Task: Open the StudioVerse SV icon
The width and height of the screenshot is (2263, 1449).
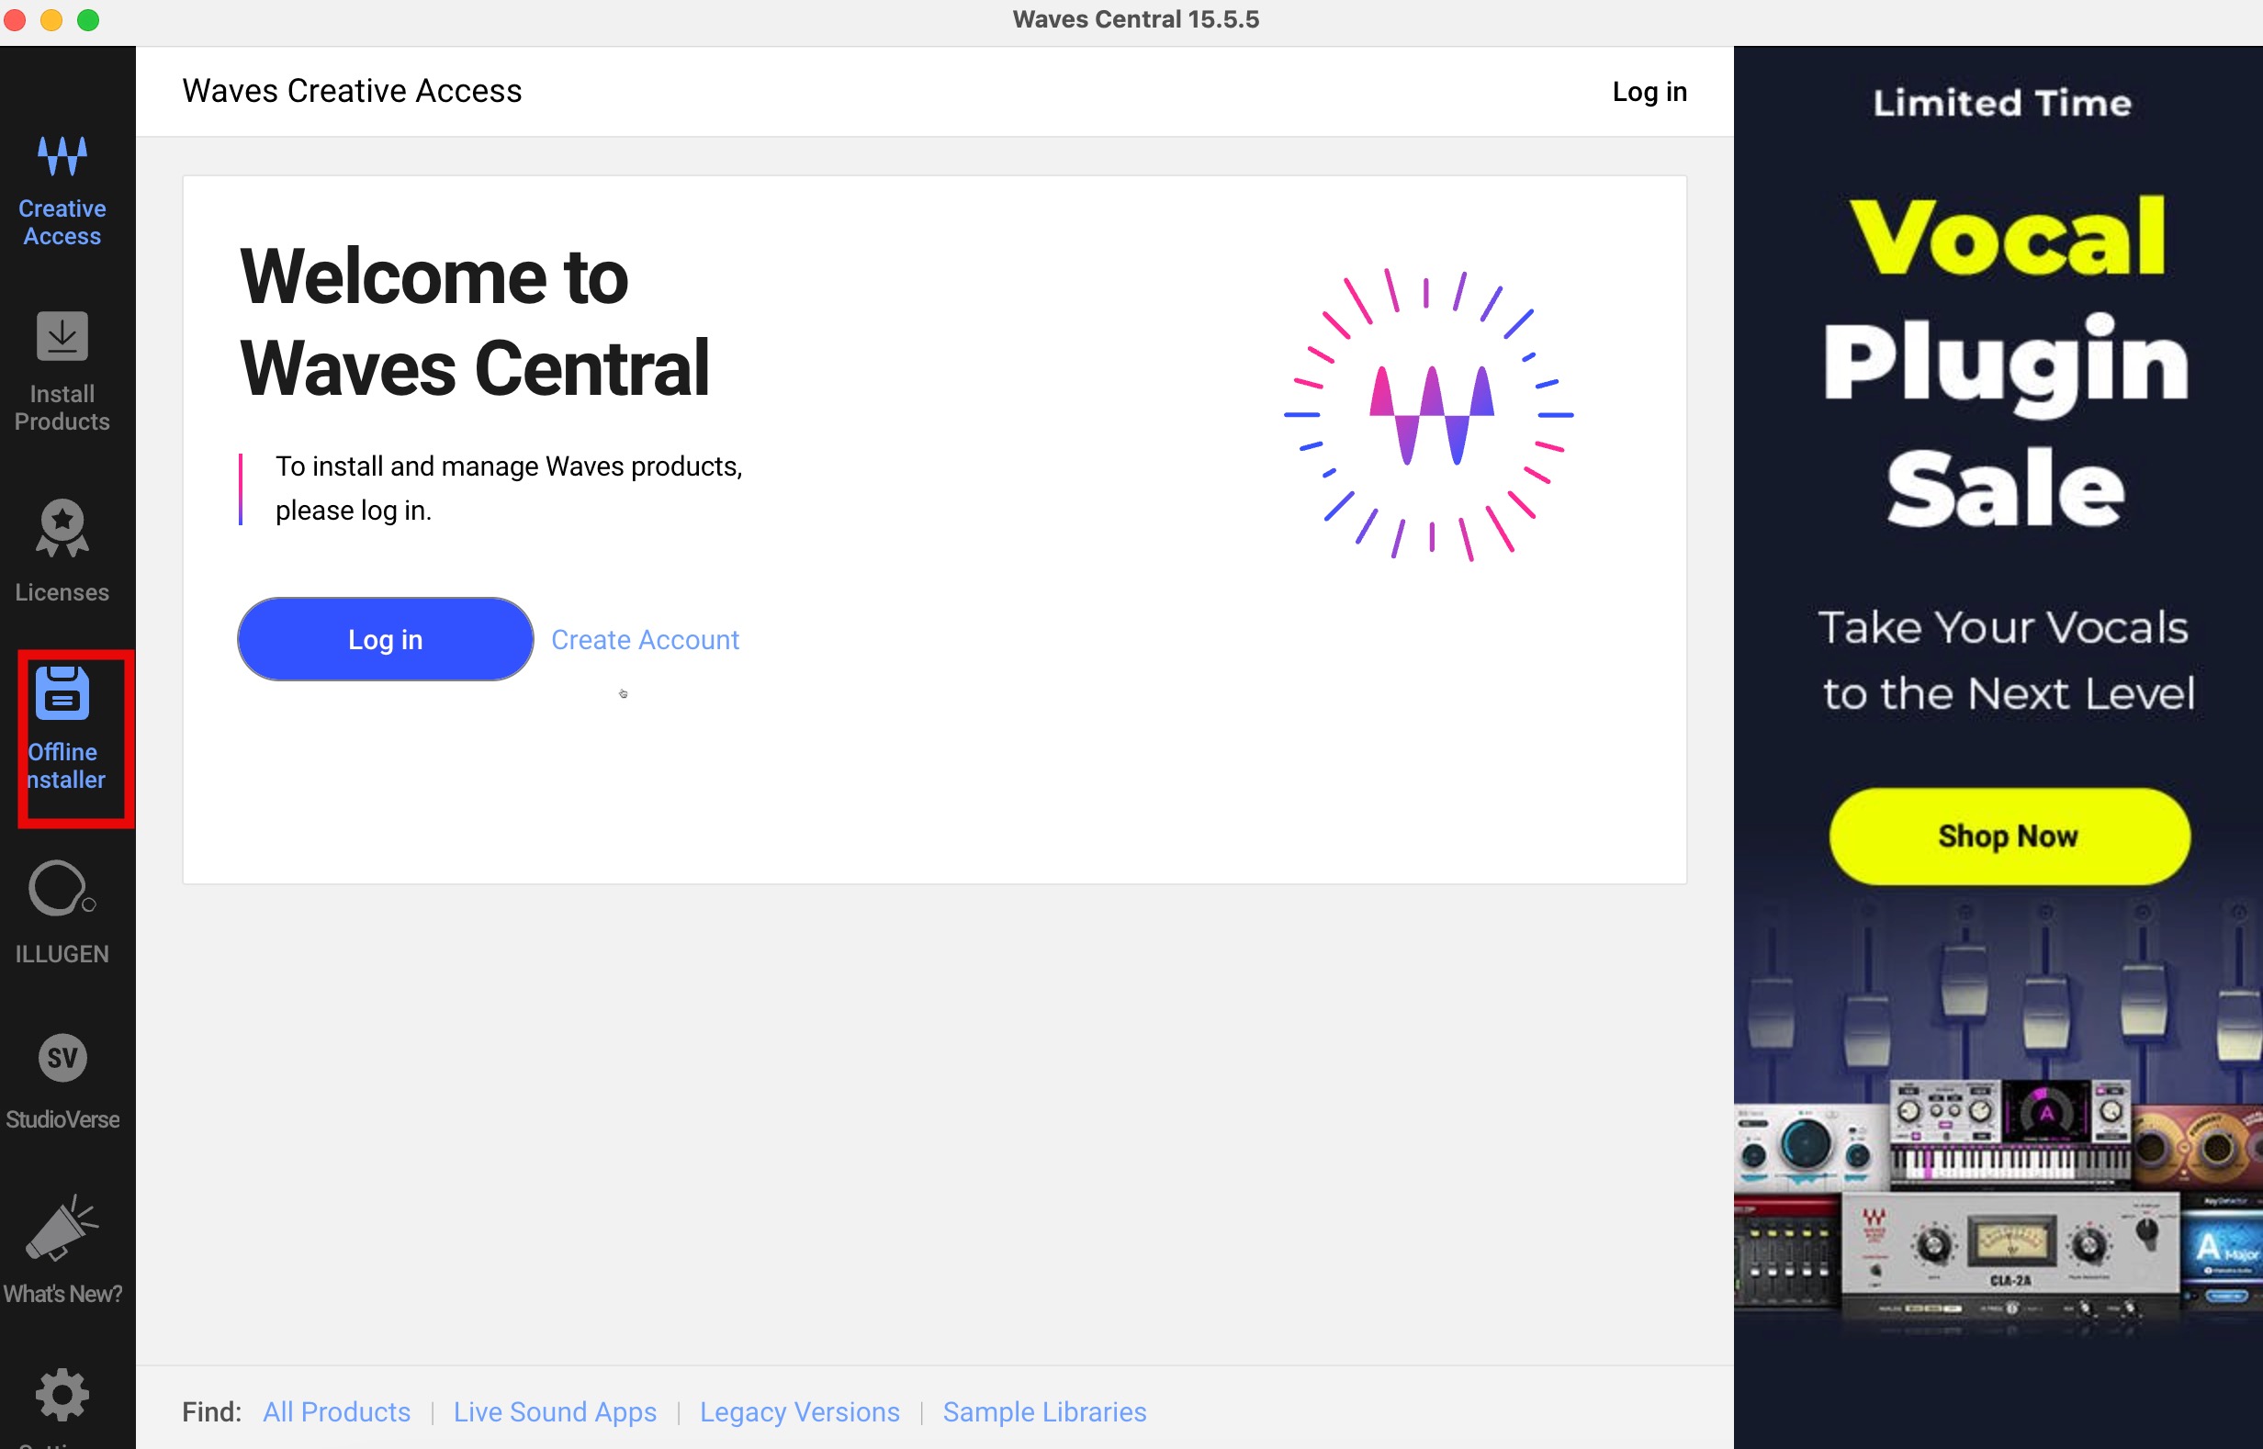Action: tap(62, 1059)
